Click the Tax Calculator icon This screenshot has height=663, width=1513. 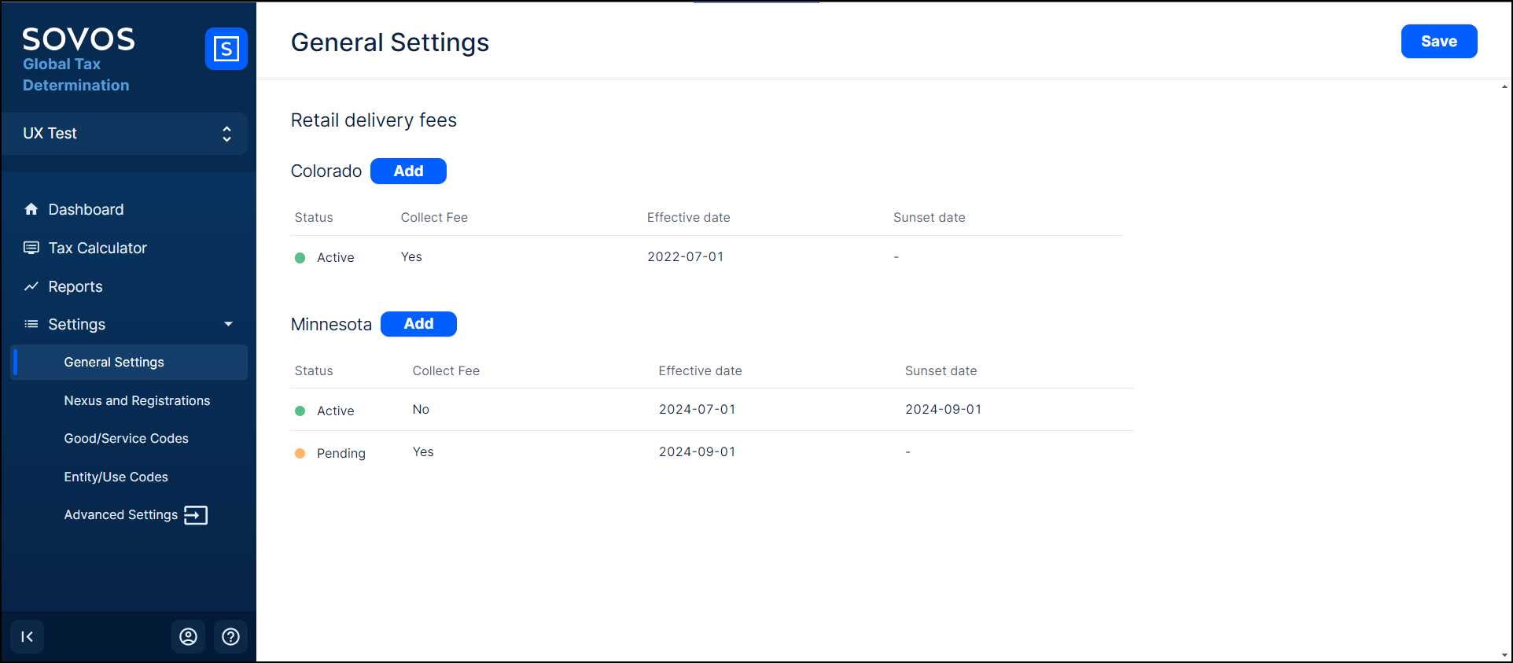(x=31, y=248)
